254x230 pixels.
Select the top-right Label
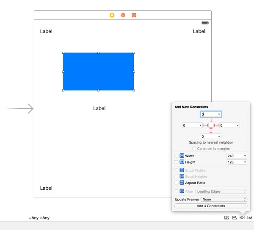(x=199, y=31)
